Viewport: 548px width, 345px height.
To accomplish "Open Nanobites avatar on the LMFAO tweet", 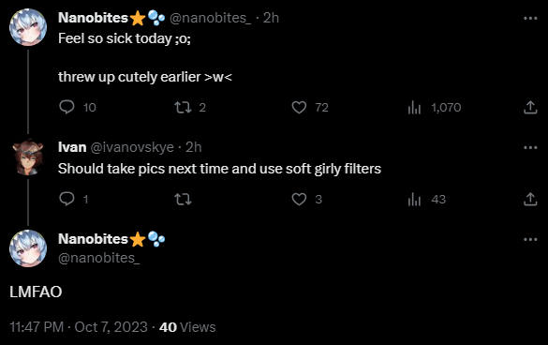I will (x=28, y=248).
